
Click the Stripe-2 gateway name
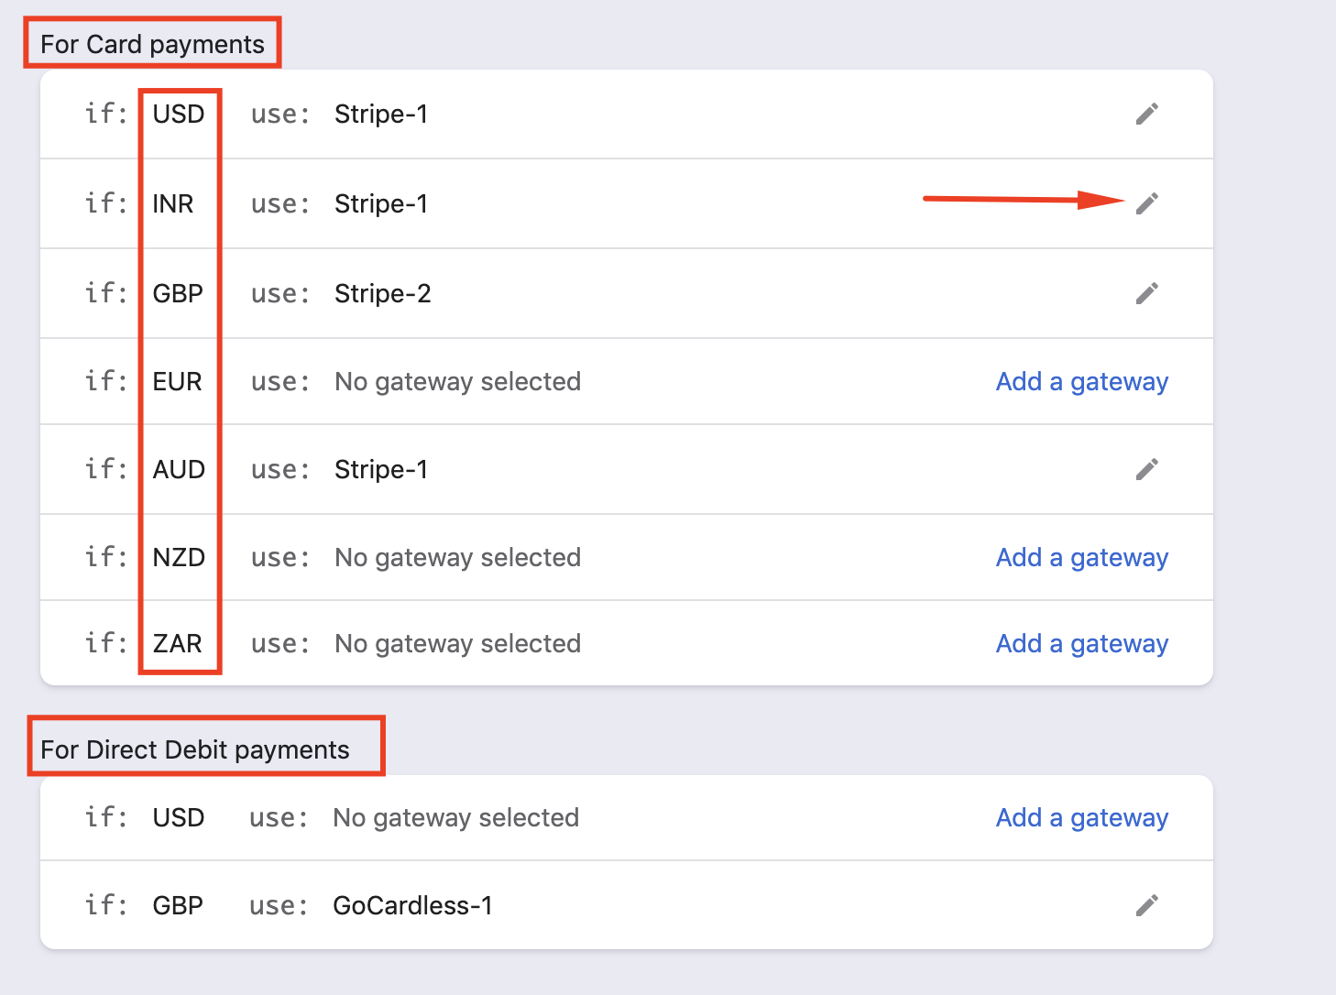click(x=383, y=294)
